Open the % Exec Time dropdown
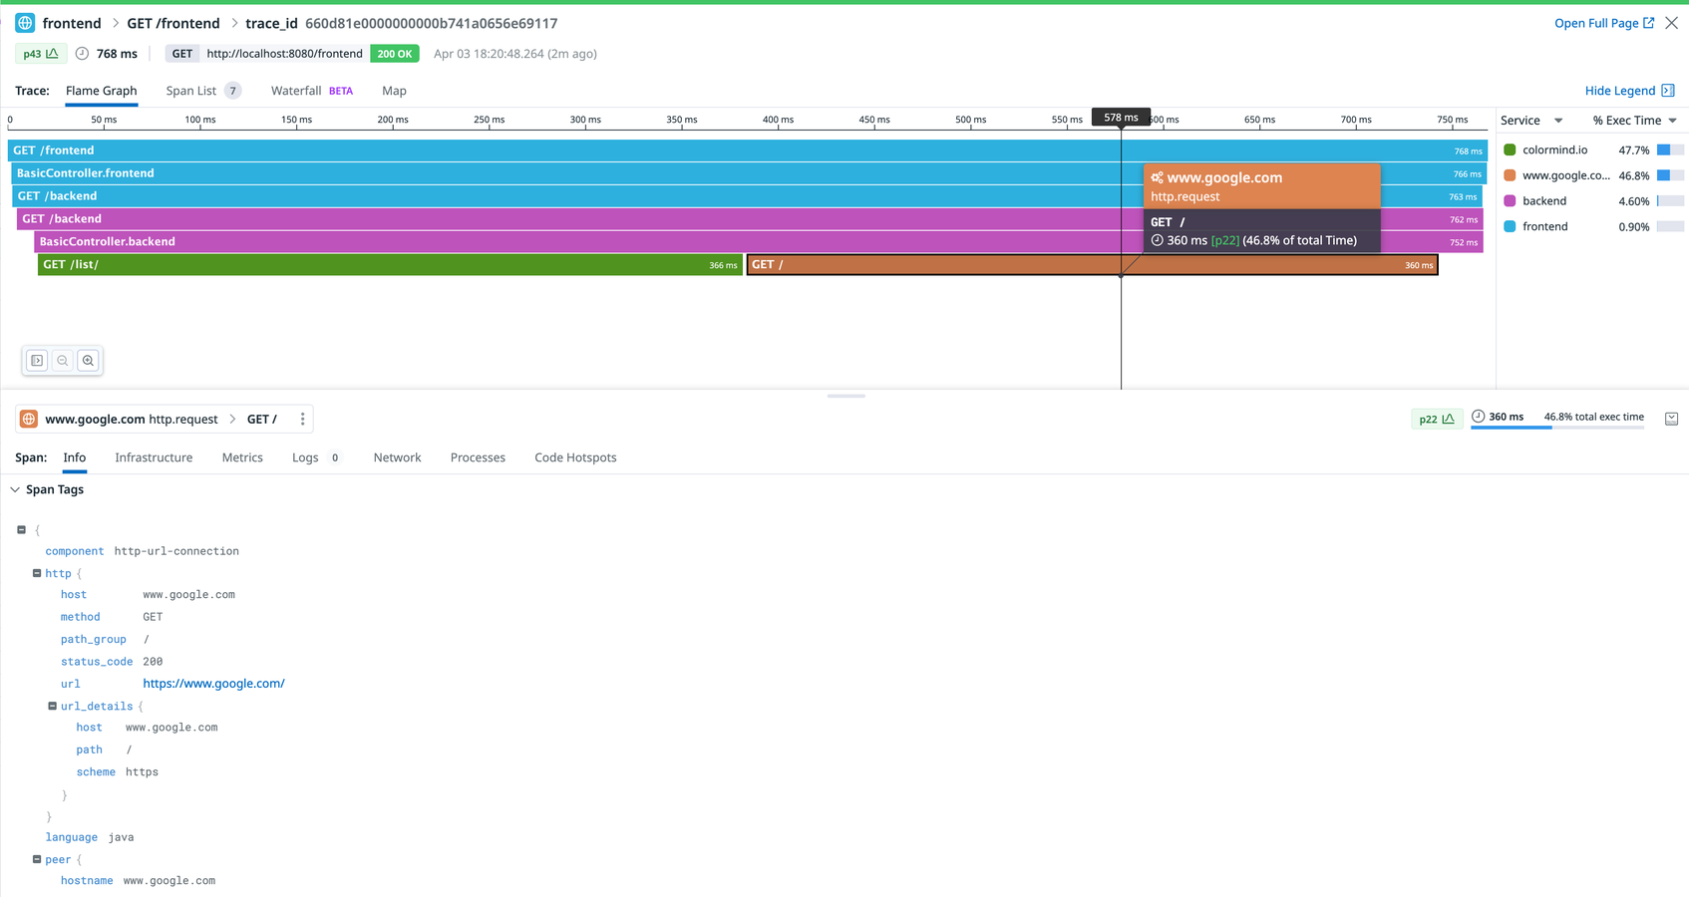The image size is (1689, 897). click(x=1672, y=121)
